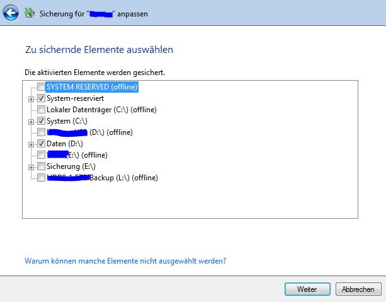
Task: Toggle the Lokaler Datenträger (C:\) checkbox
Action: tap(41, 110)
